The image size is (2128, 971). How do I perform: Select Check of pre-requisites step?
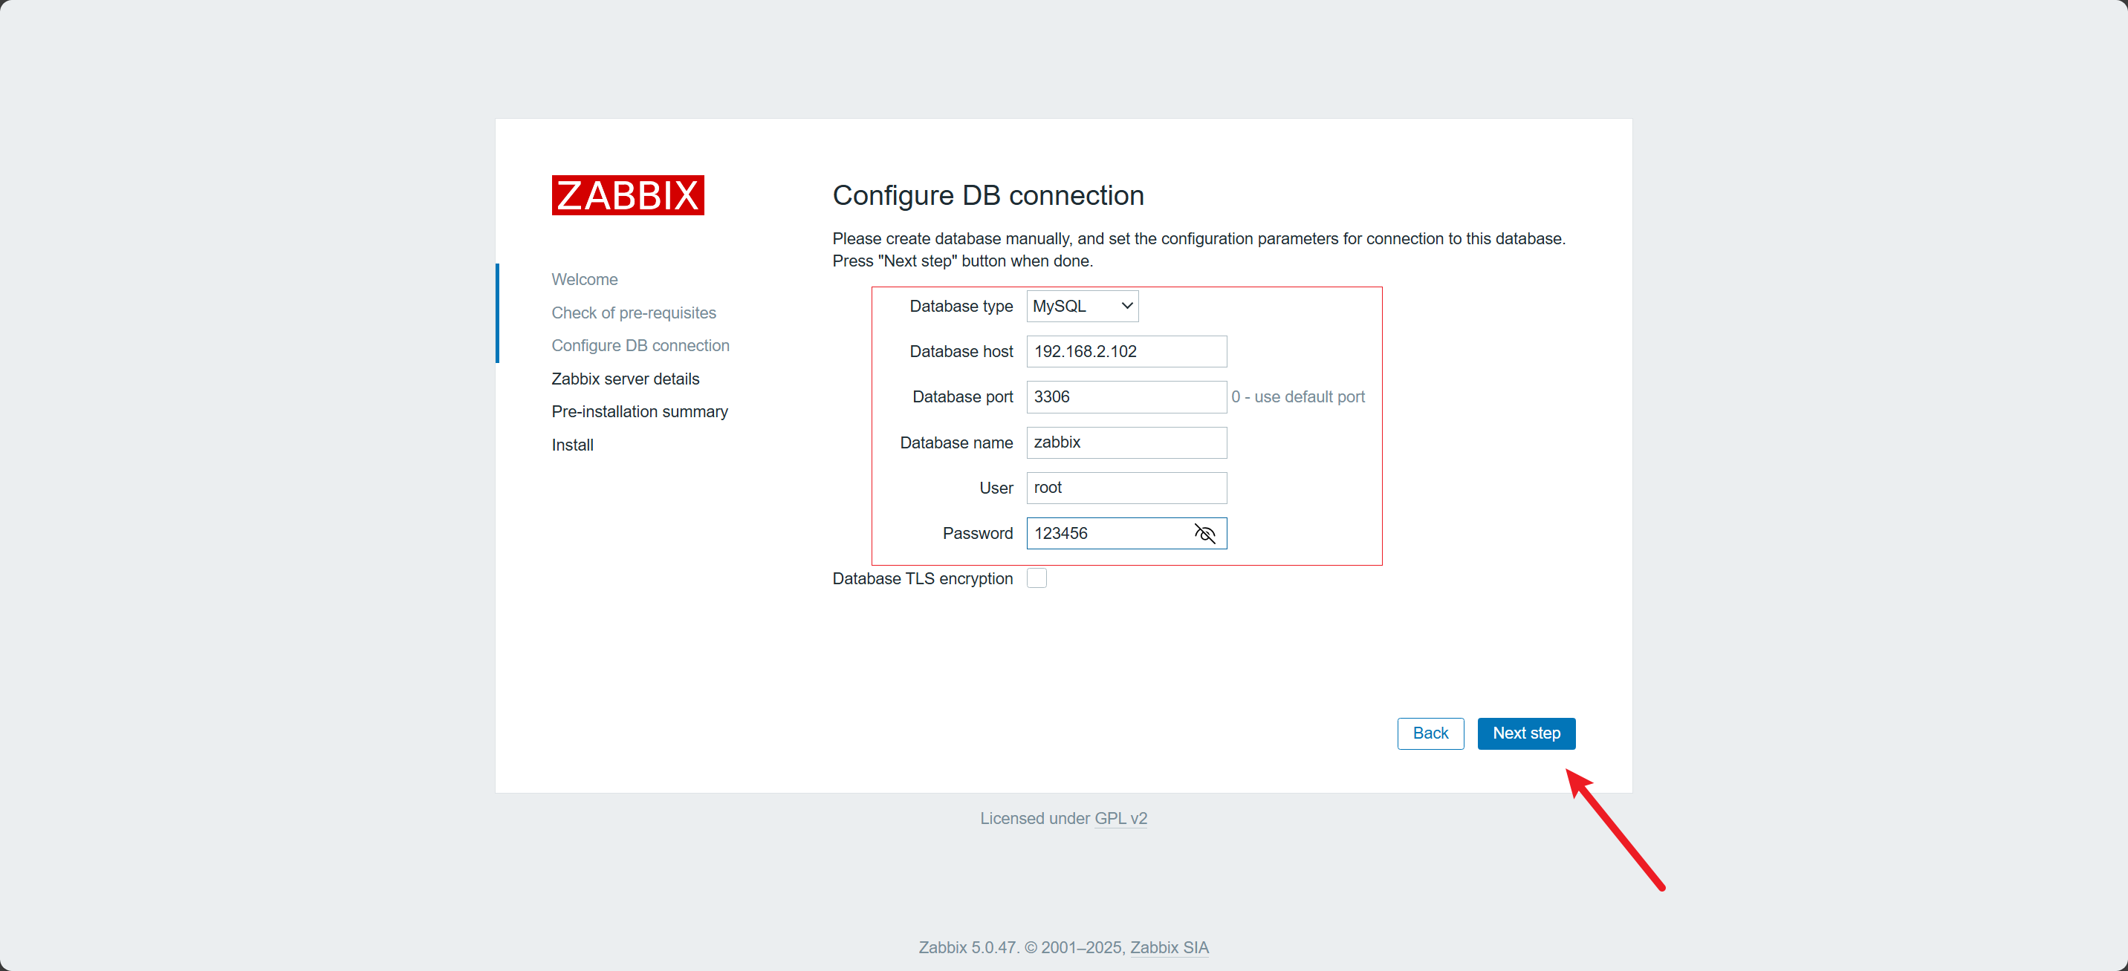(634, 313)
